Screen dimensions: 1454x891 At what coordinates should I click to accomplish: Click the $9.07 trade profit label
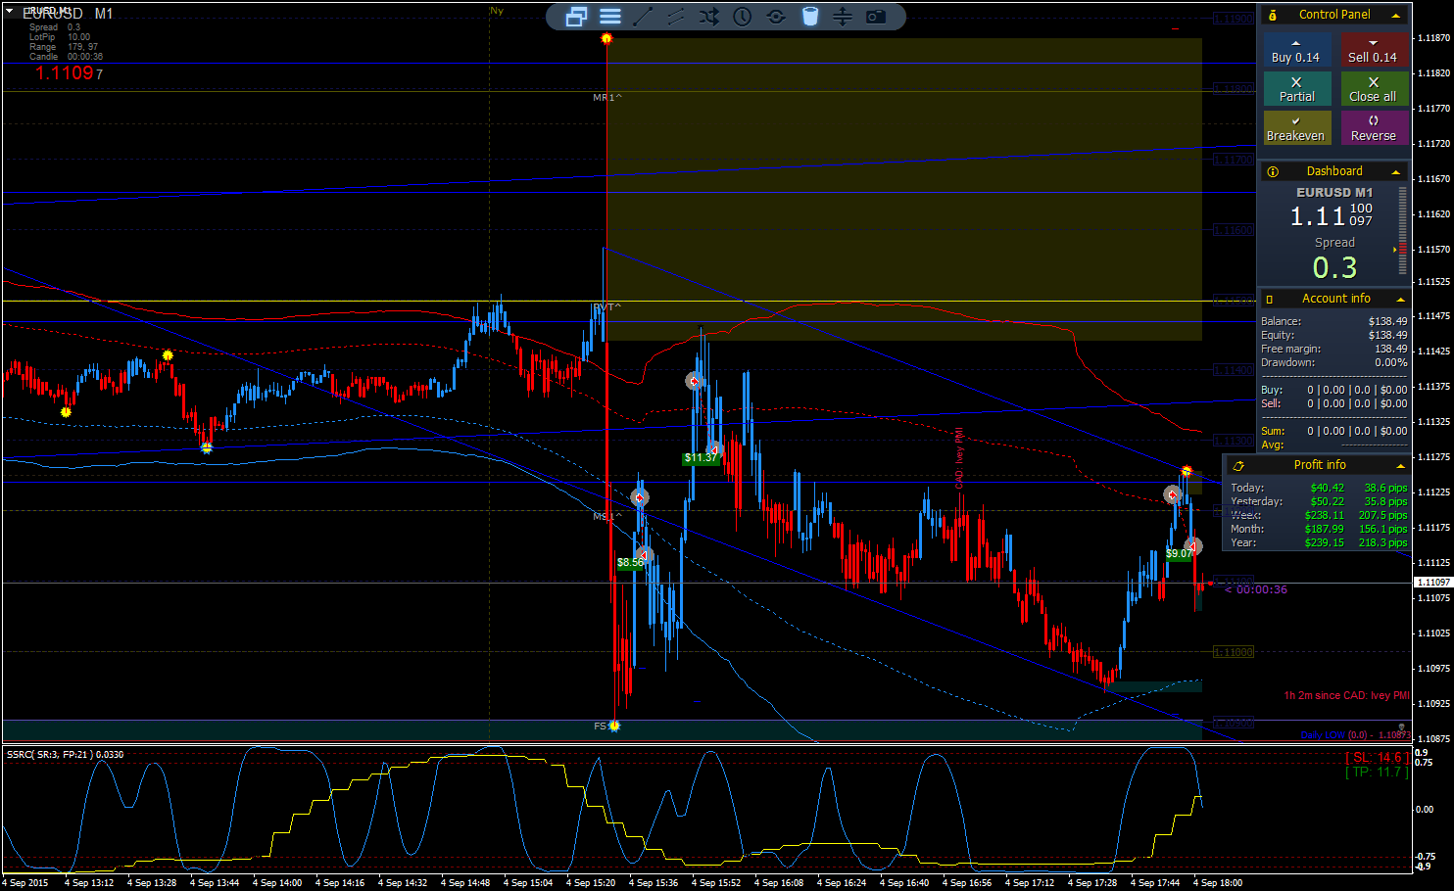tap(1180, 553)
